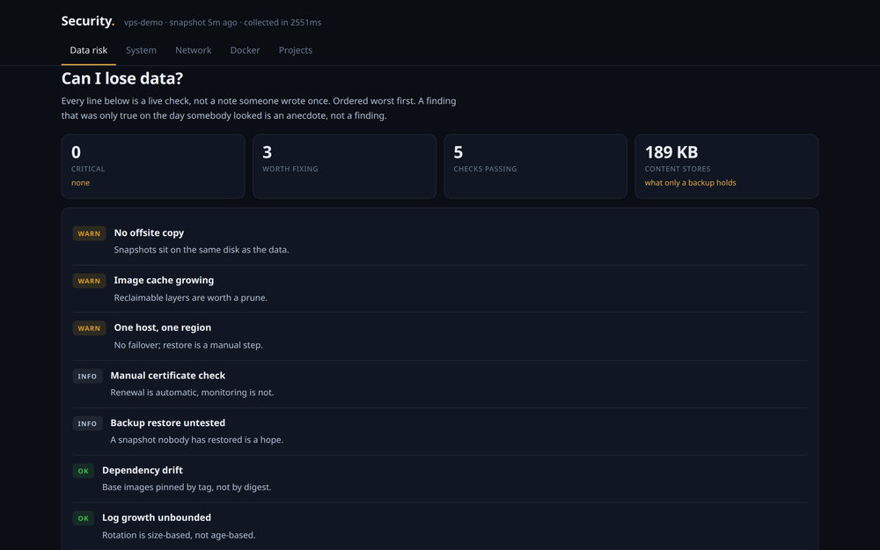This screenshot has width=880, height=550.
Task: Open the Data risk tab
Action: (x=89, y=50)
